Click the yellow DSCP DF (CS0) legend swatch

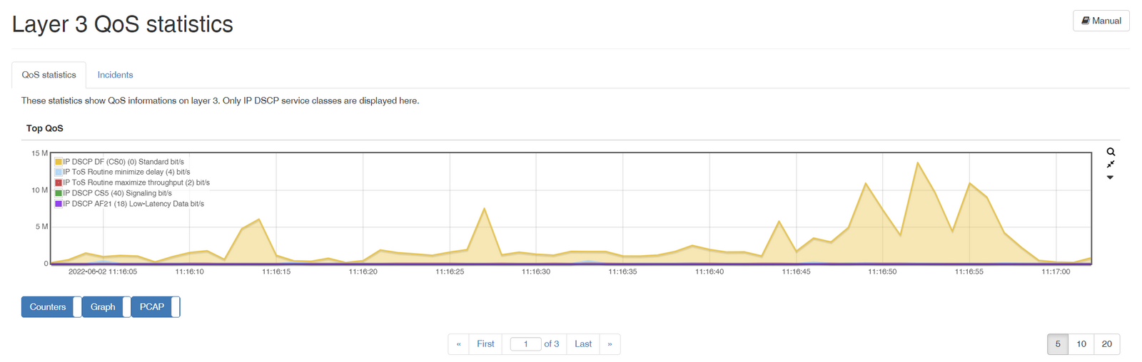[59, 162]
